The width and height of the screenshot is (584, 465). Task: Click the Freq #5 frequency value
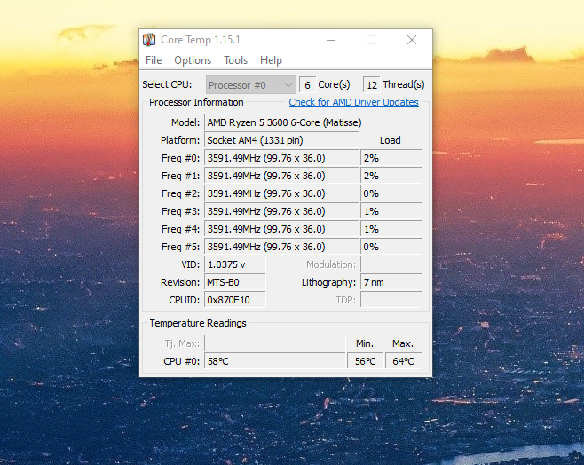(x=281, y=247)
